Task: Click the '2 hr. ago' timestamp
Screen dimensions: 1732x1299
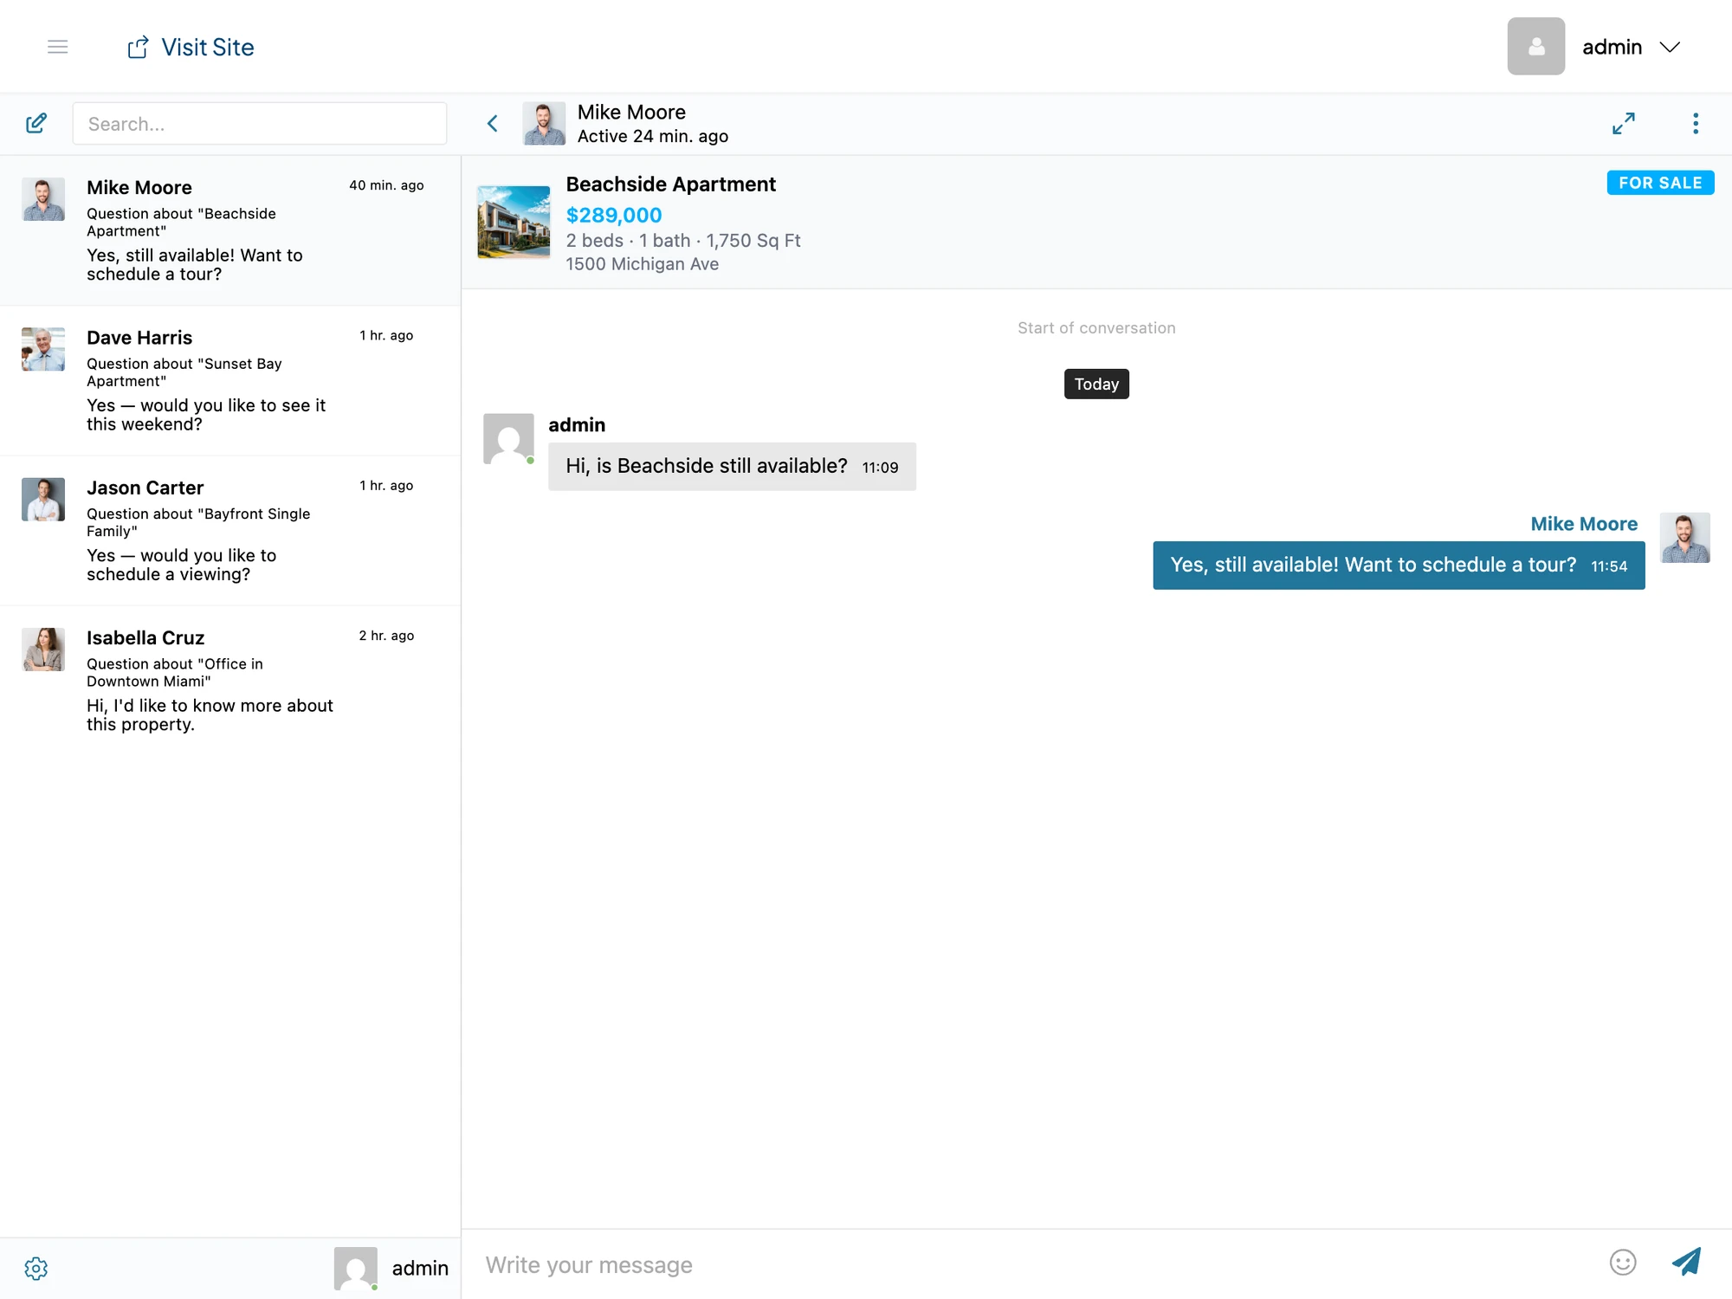Action: (386, 636)
